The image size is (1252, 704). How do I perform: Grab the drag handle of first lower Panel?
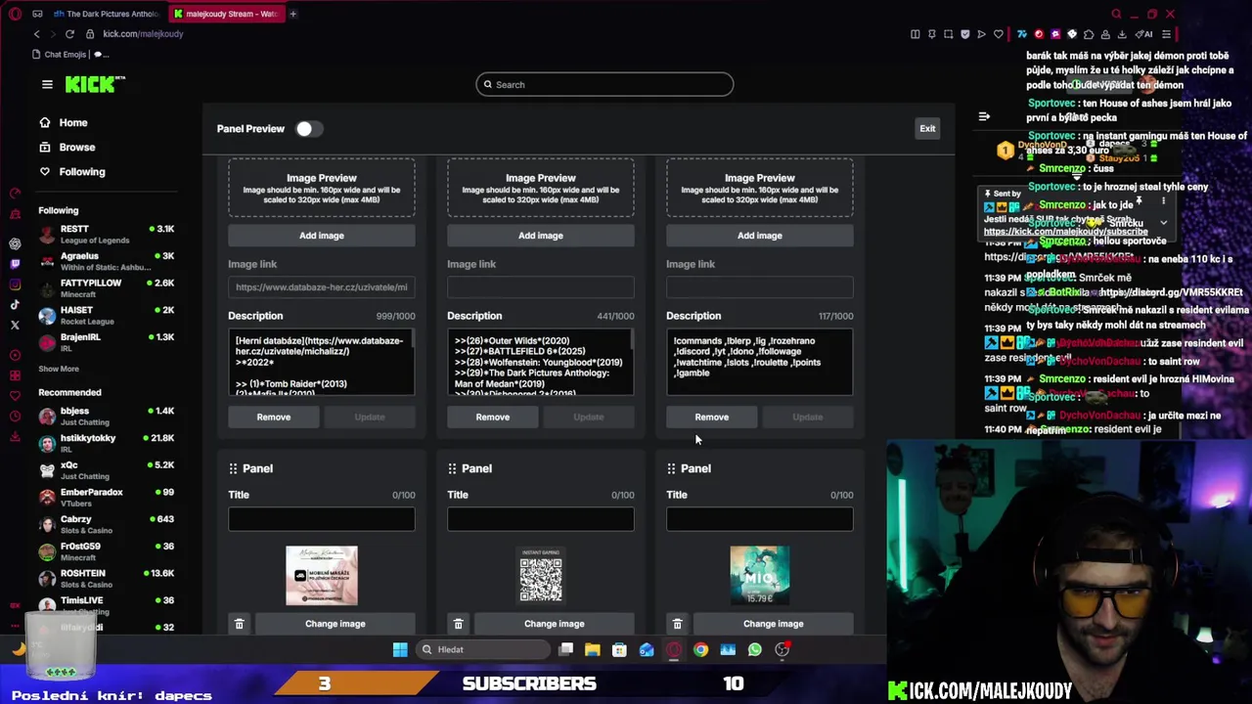pyautogui.click(x=233, y=468)
